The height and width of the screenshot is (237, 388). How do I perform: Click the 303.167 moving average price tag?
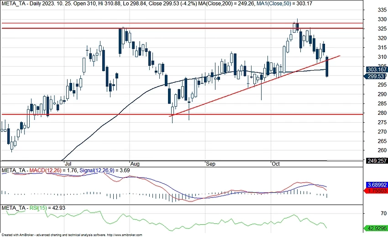pos(377,69)
